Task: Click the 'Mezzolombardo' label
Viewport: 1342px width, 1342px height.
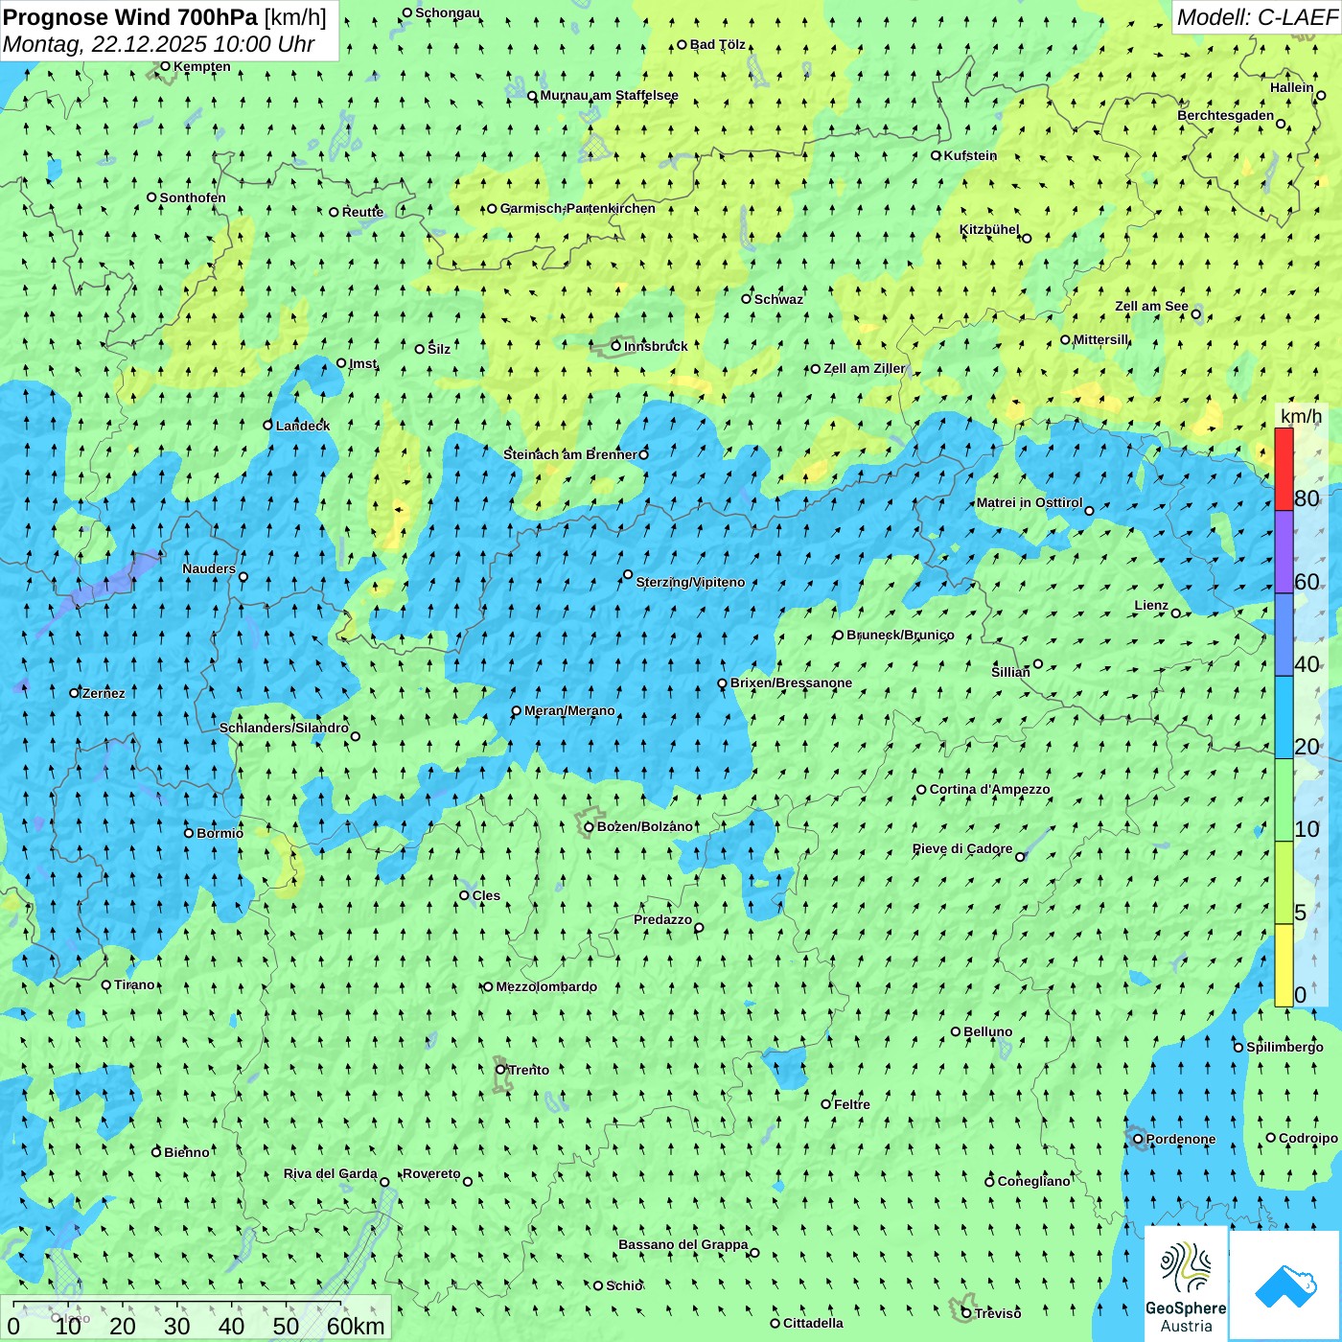Action: 546,986
